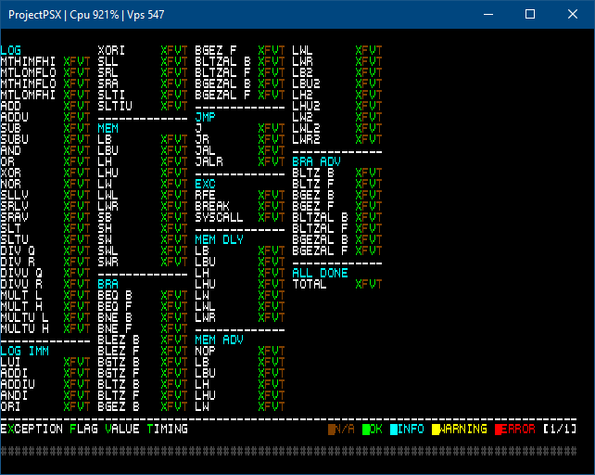Click the BRA ADV section header

316,161
